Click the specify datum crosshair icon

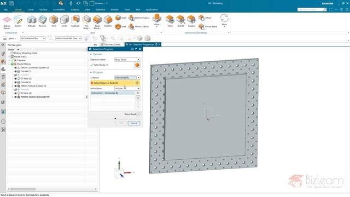click(137, 83)
